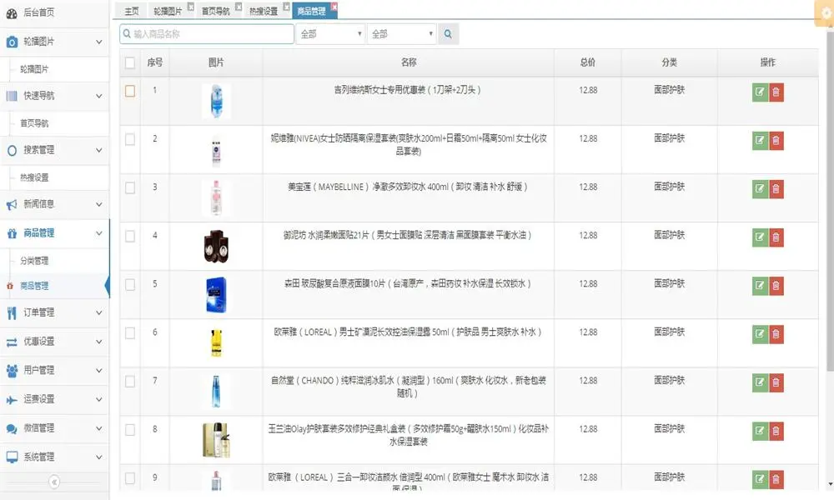Open the second 全部 filter dropdown

tap(402, 34)
